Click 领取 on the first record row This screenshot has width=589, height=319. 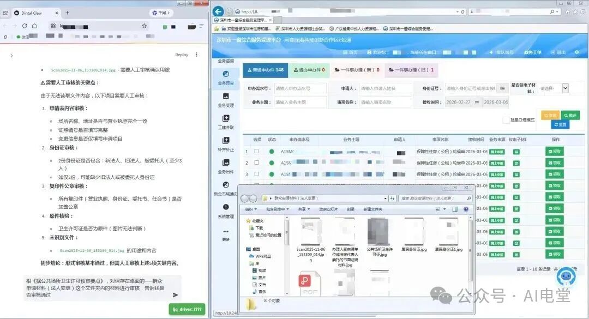(x=554, y=151)
